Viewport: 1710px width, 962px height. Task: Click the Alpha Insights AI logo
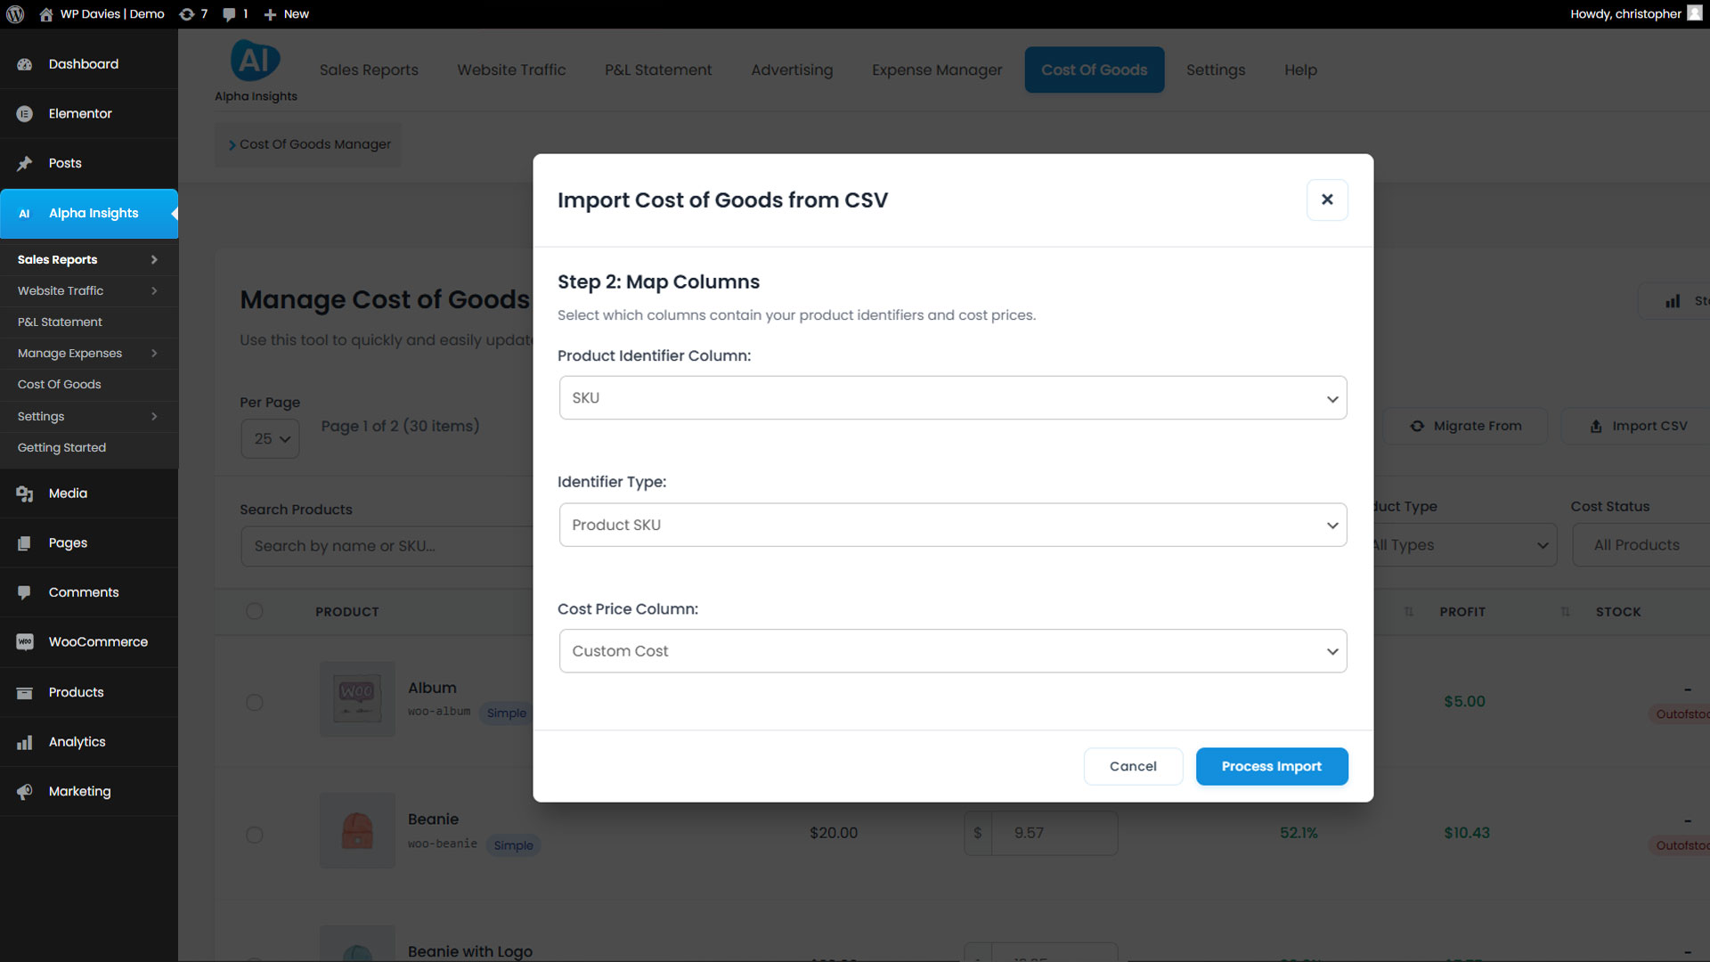tap(256, 61)
